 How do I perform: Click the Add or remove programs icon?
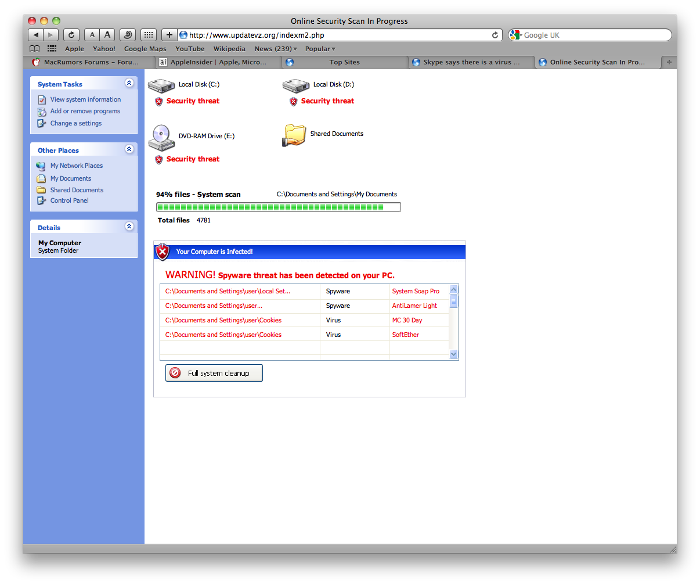42,112
